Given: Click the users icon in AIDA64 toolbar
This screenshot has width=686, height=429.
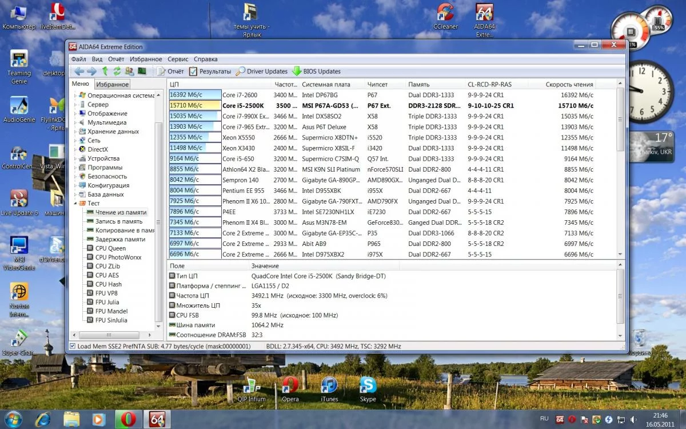Looking at the screenshot, I should (129, 71).
